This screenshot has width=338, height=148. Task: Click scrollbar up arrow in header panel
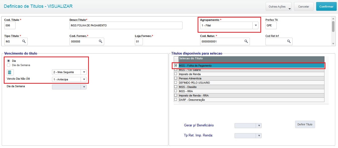(x=333, y=19)
